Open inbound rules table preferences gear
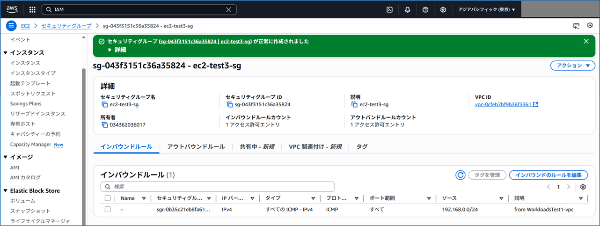This screenshot has width=600, height=226. click(x=583, y=187)
